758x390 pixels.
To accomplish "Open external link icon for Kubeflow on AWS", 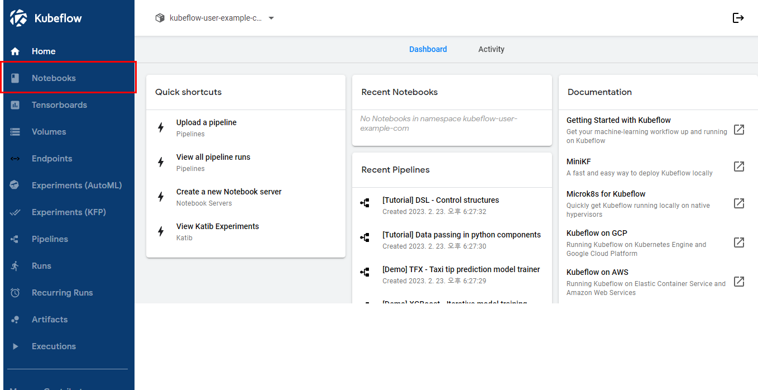I will click(739, 282).
